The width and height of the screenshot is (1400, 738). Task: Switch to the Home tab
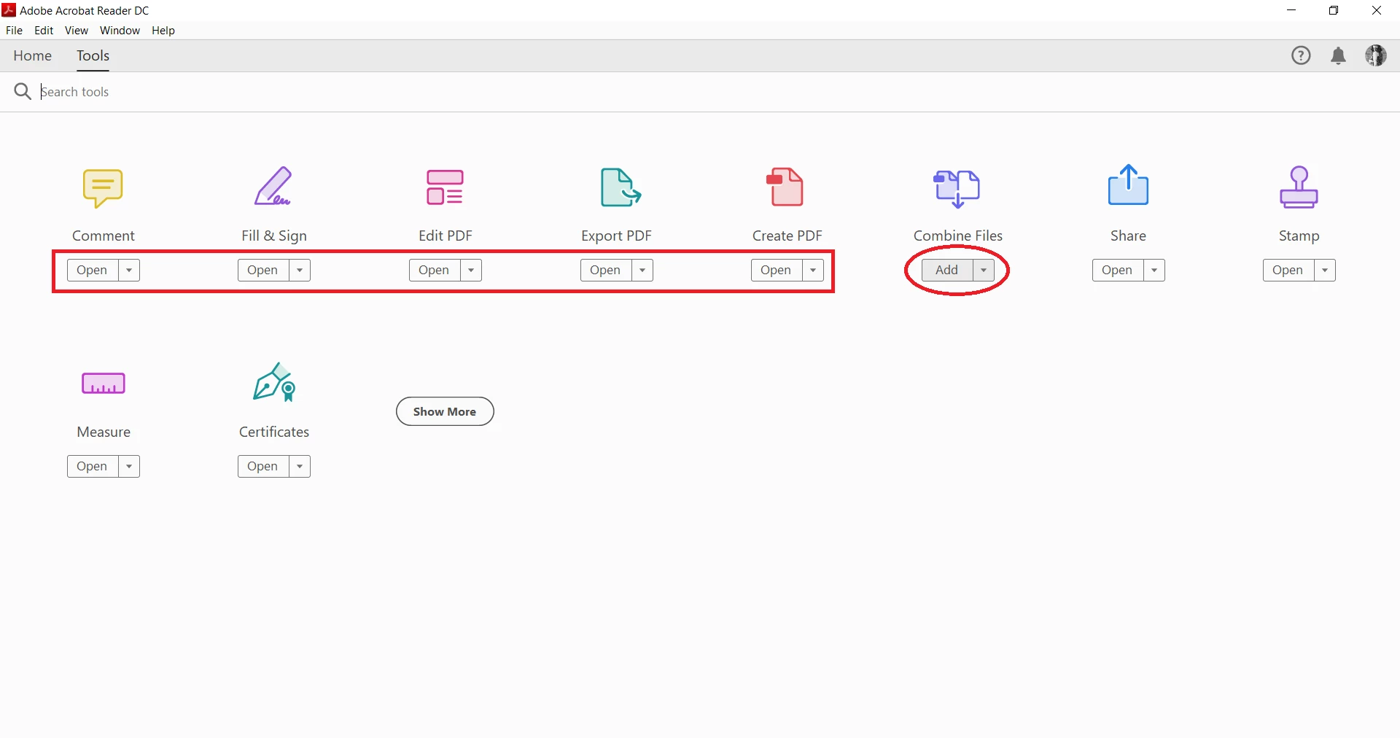click(32, 55)
